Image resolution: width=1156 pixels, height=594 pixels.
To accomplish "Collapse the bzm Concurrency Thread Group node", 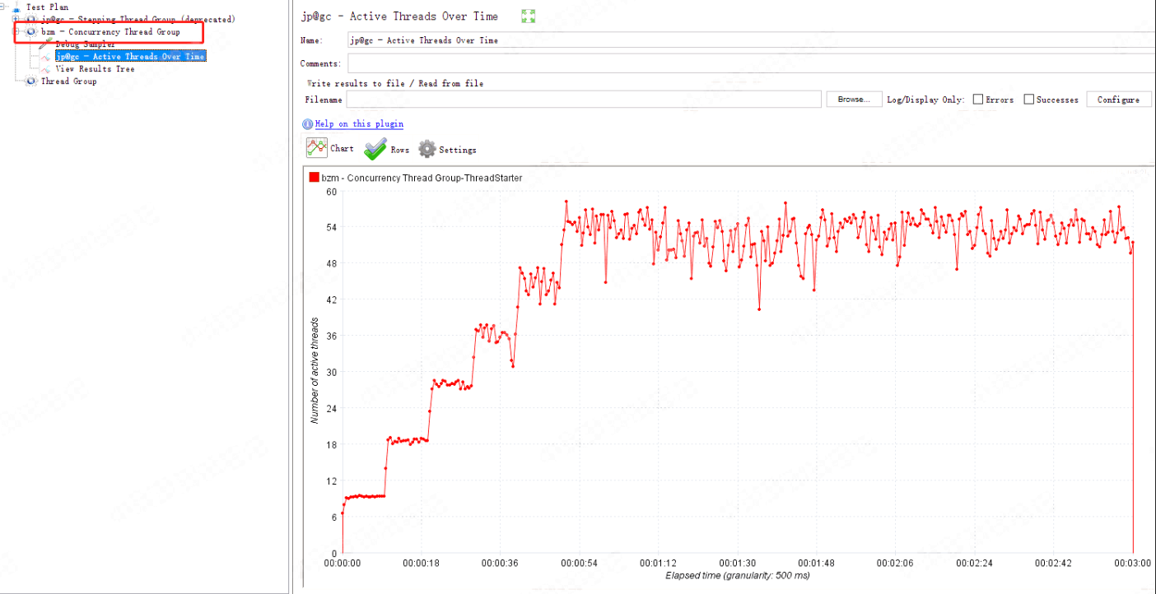I will [x=16, y=31].
